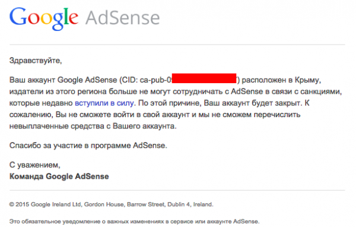Open the "вступили в силу" hyperlink

point(104,103)
